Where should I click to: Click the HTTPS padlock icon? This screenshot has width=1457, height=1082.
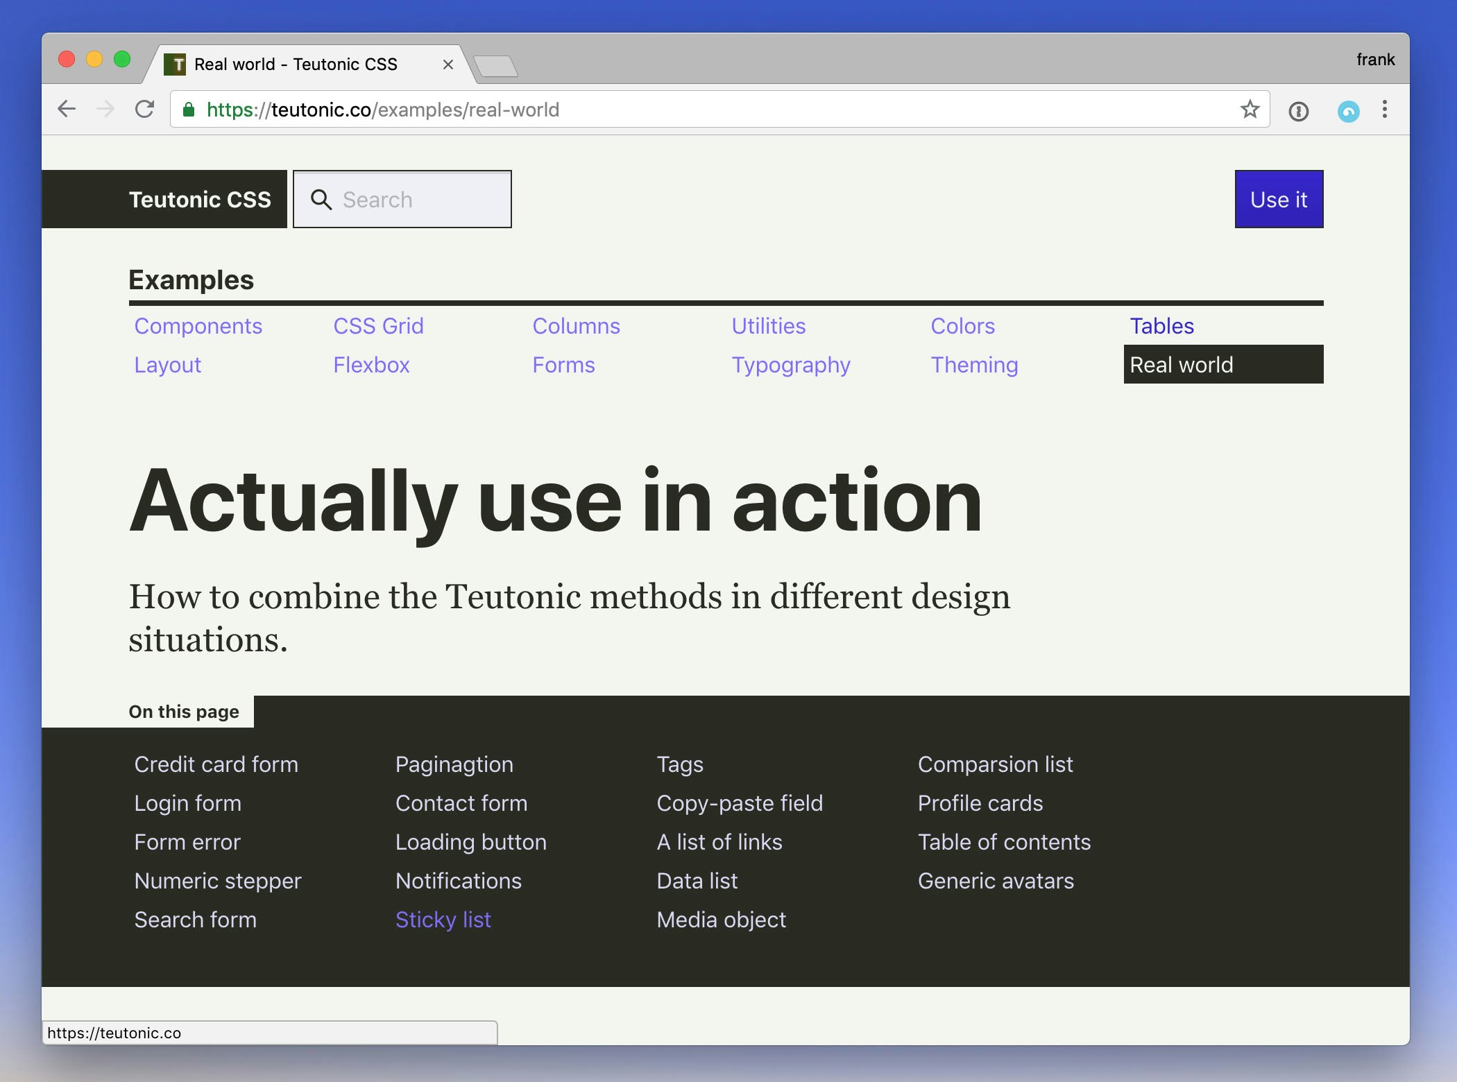(188, 109)
